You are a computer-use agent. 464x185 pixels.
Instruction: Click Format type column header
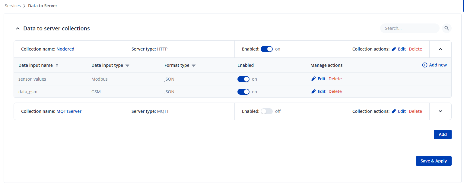[177, 65]
